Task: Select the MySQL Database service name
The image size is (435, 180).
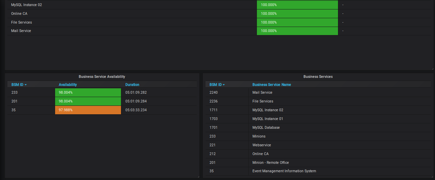Action: 266,127
